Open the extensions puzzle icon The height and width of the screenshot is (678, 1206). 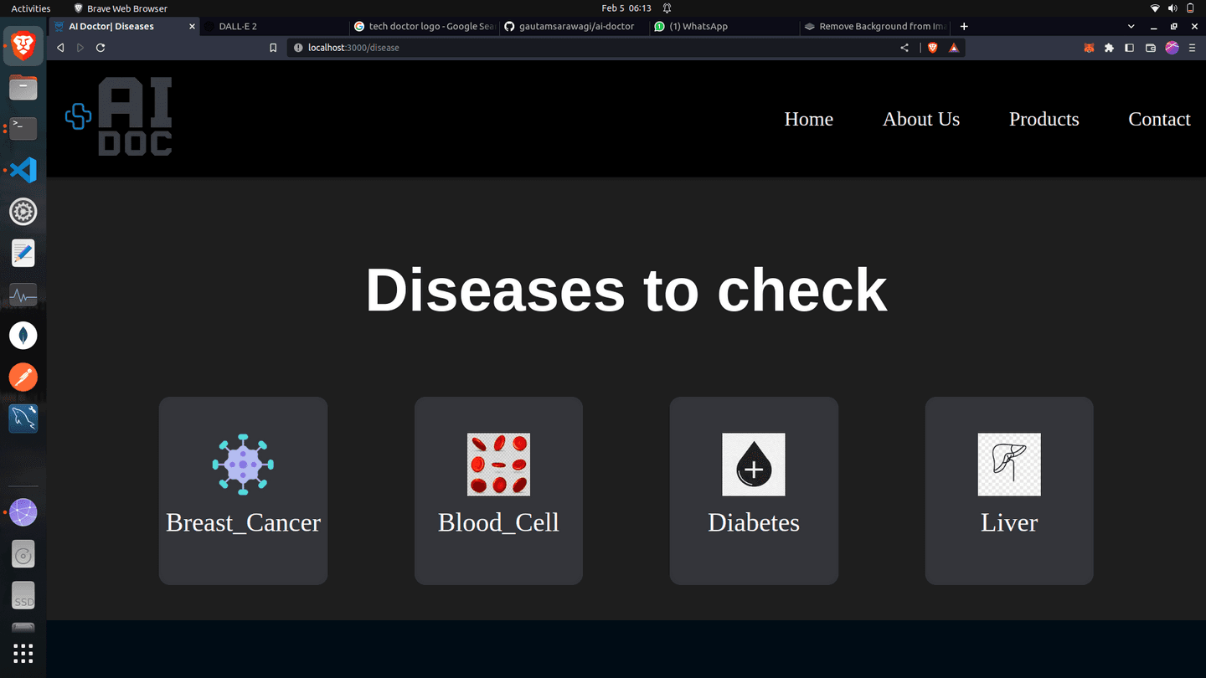tap(1109, 48)
